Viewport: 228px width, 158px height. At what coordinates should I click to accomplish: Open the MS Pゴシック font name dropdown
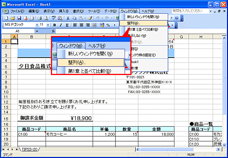pos(37,25)
